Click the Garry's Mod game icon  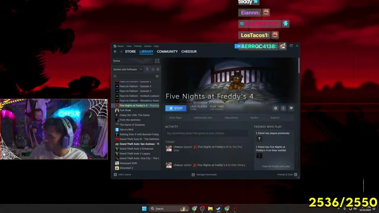(x=117, y=130)
